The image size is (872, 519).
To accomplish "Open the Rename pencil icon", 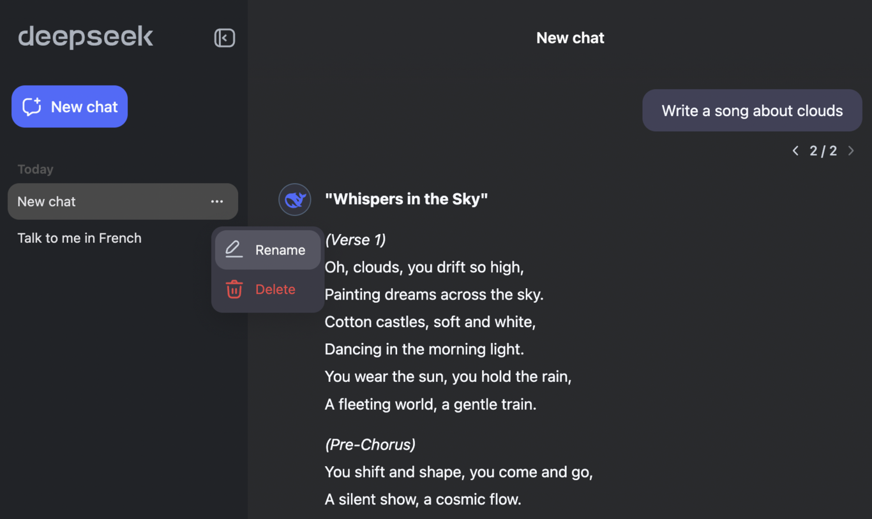I will 234,249.
